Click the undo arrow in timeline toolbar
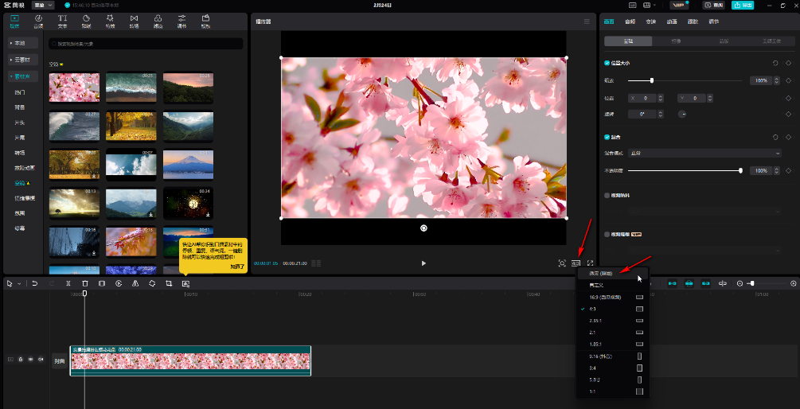 (35, 283)
